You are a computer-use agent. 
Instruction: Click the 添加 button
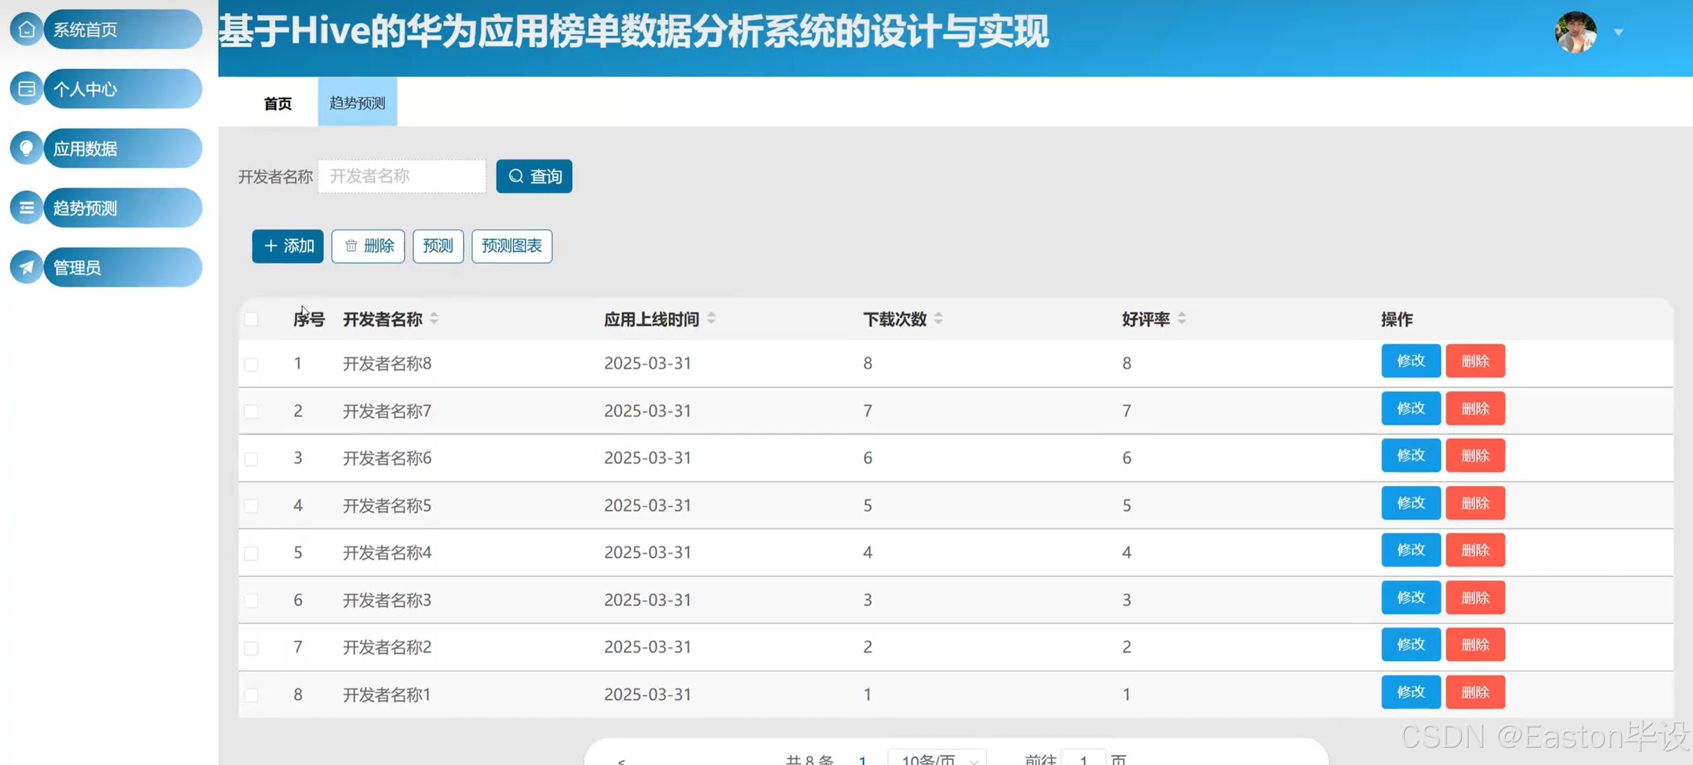point(288,246)
